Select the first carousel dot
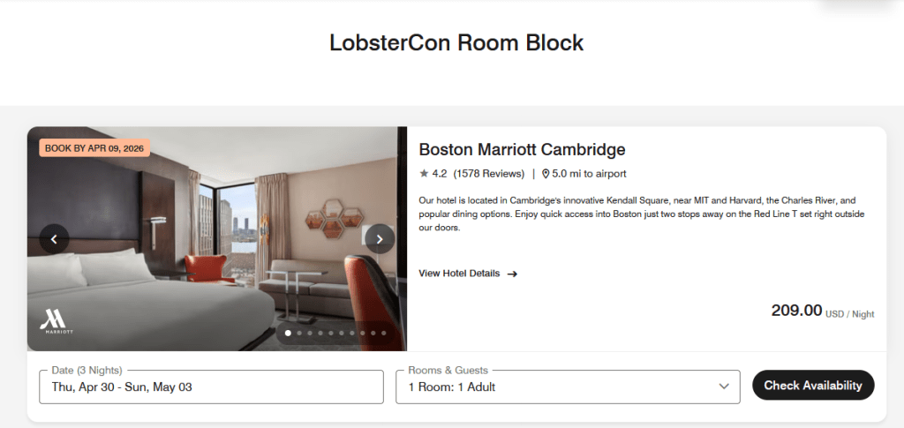This screenshot has height=428, width=904. click(x=289, y=333)
